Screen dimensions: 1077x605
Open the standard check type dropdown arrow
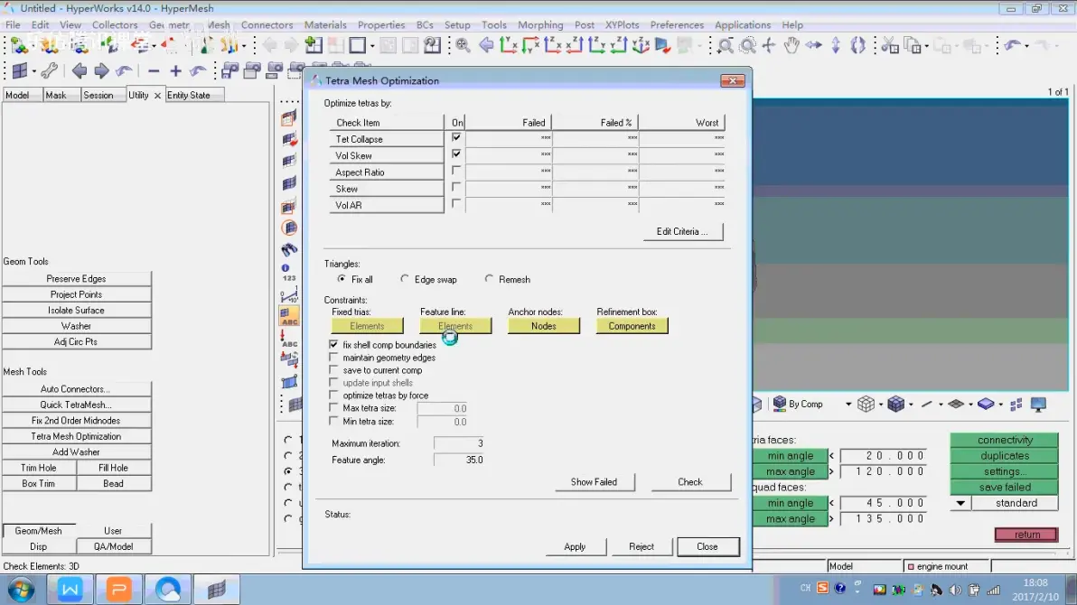coord(960,503)
